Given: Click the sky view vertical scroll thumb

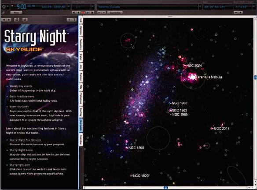Looking at the screenshot, I should pos(255,77).
